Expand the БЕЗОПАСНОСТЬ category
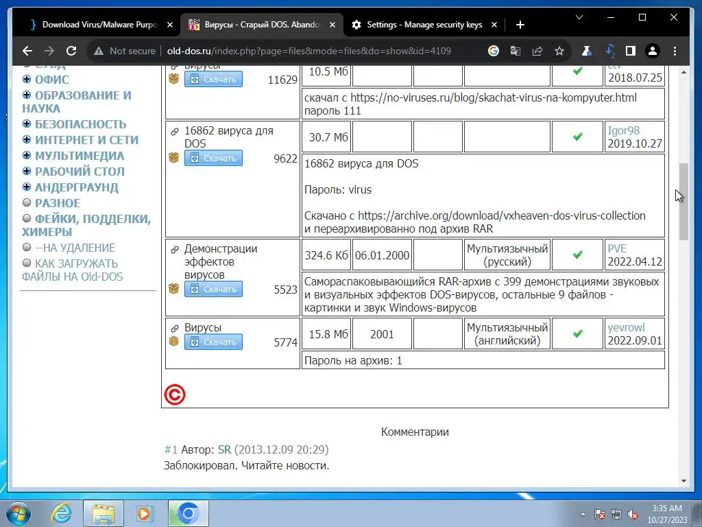The width and height of the screenshot is (702, 527). [27, 124]
